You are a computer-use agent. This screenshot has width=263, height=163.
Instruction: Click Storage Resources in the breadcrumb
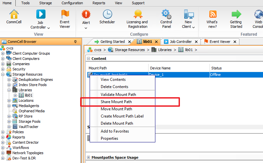[x=130, y=50]
